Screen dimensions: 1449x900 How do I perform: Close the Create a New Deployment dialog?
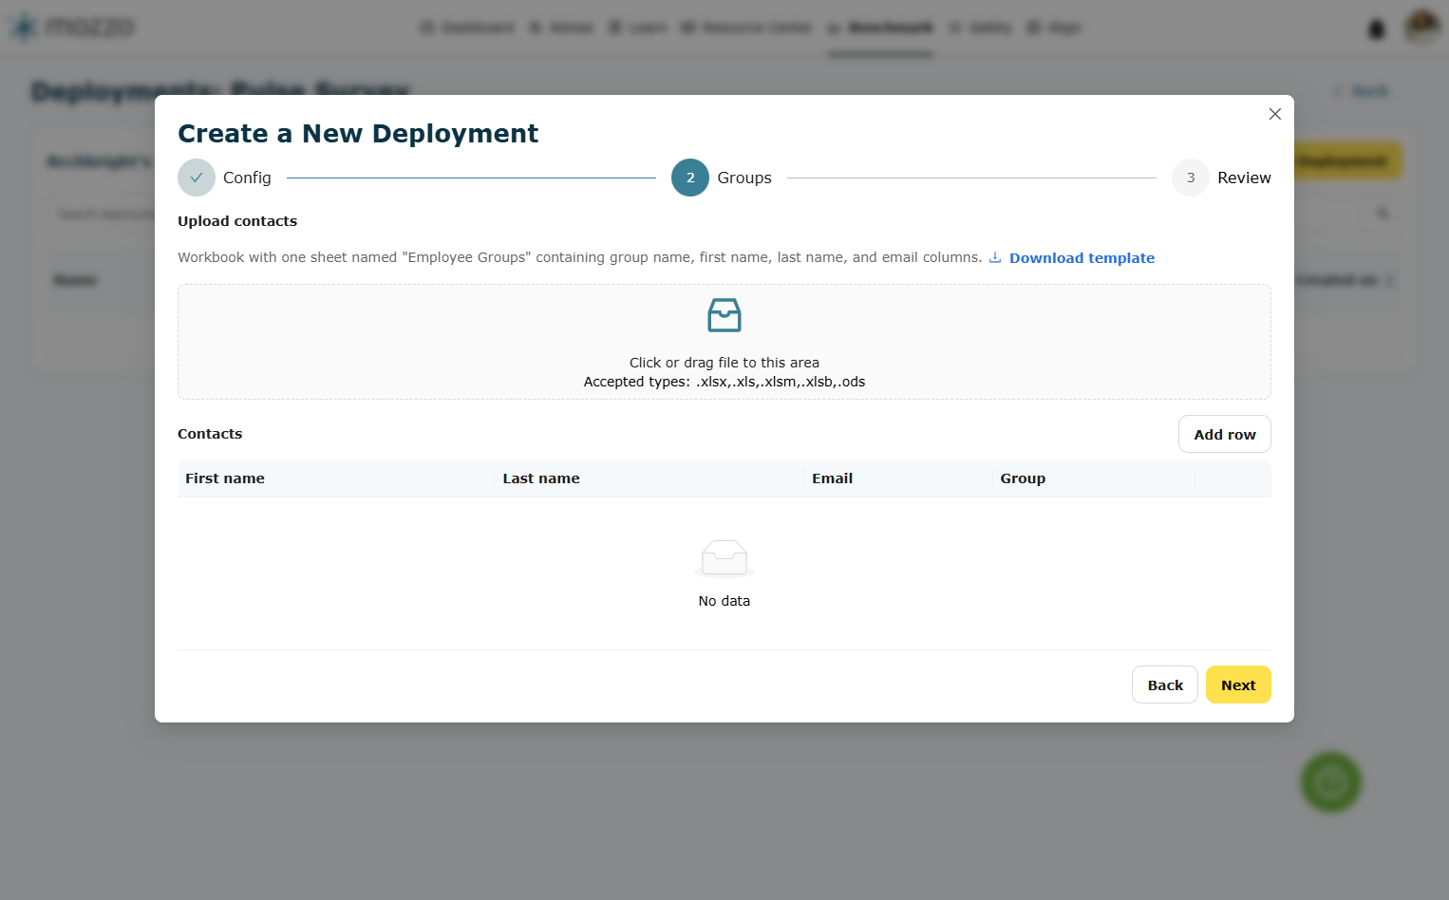[x=1275, y=114]
